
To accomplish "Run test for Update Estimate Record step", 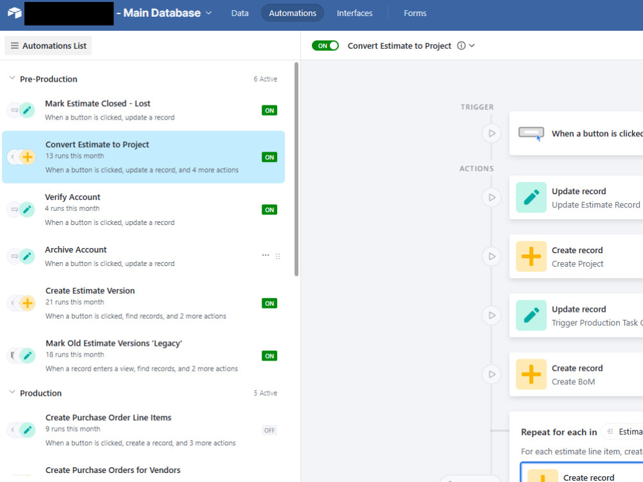I will (492, 197).
